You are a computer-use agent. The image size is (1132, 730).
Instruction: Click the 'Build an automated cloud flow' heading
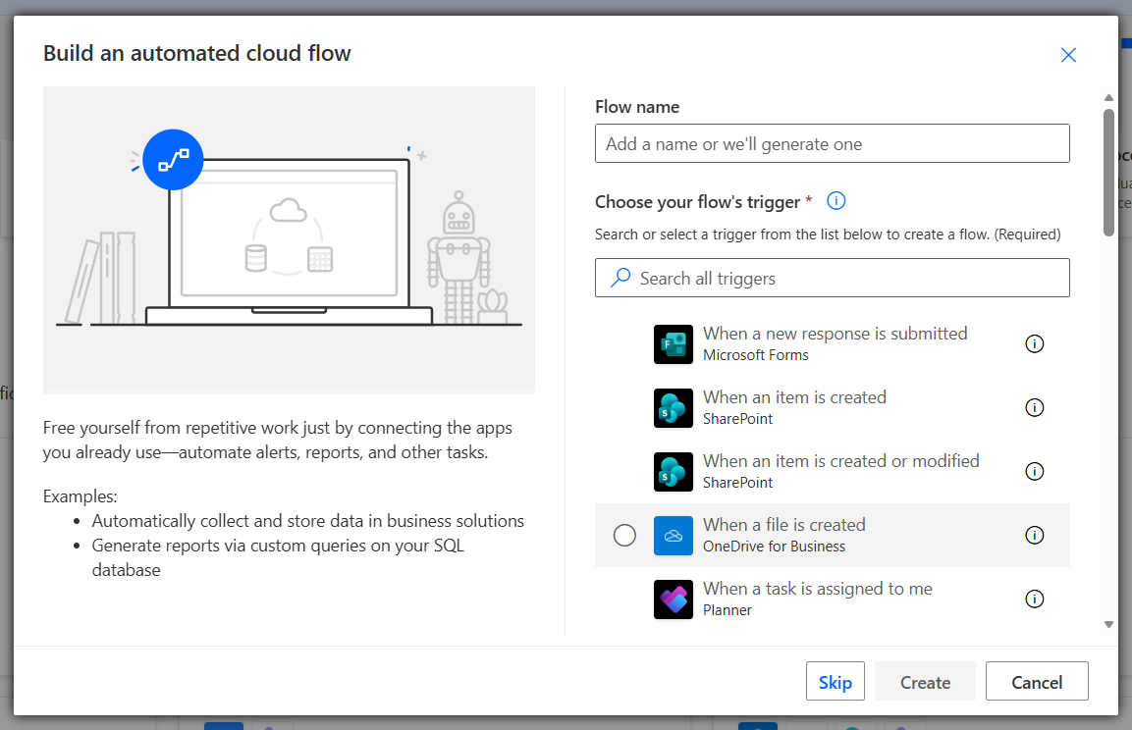(197, 53)
